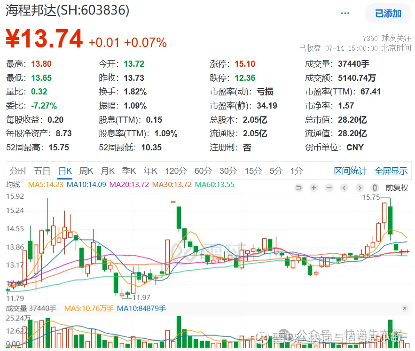Click the 全屏显示 link

pyautogui.click(x=391, y=171)
